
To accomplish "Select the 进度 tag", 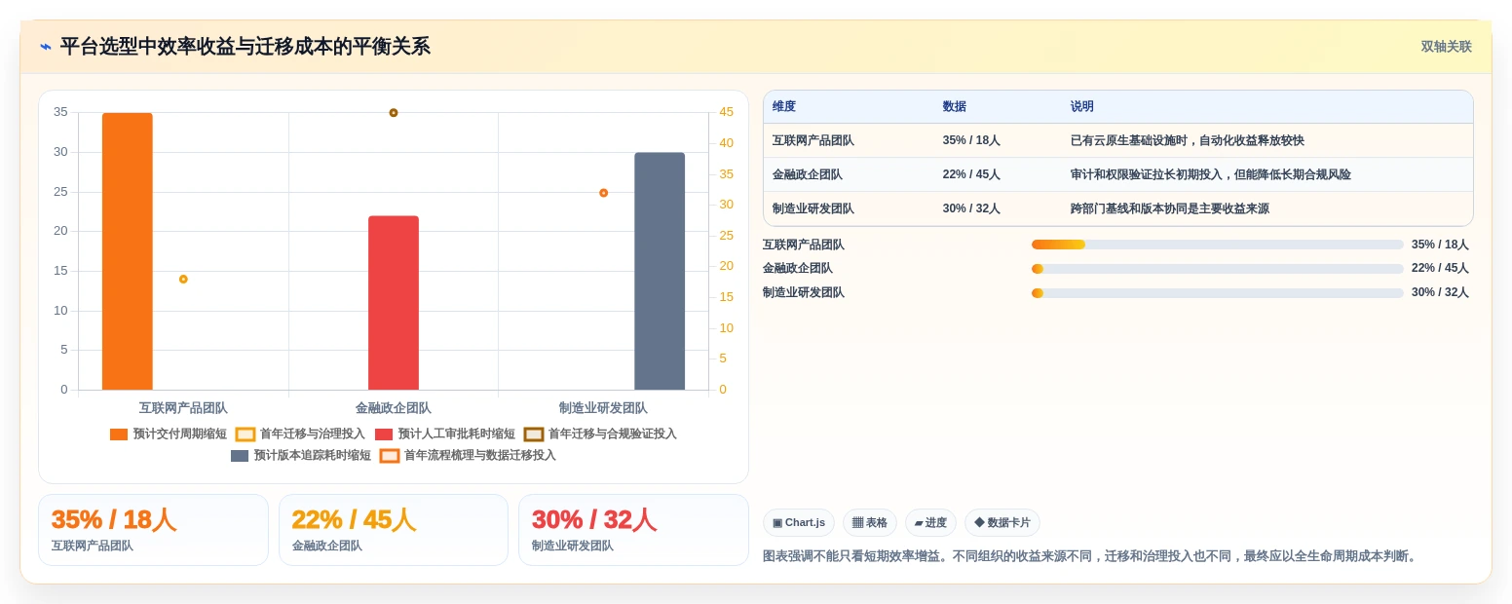I will tap(930, 522).
